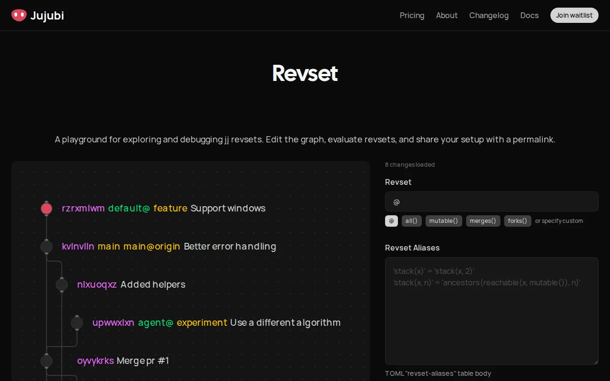Click the upwwxlxn commit node
Image resolution: width=610 pixels, height=381 pixels.
[77, 323]
